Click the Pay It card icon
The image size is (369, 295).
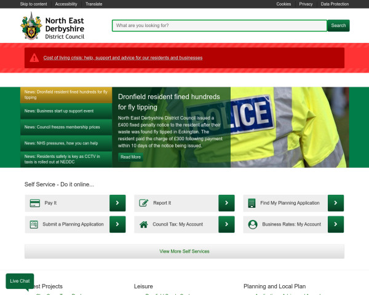pos(35,203)
